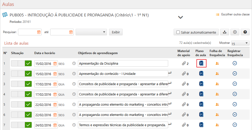Open attendance sheet for aula 1

coord(217,64)
